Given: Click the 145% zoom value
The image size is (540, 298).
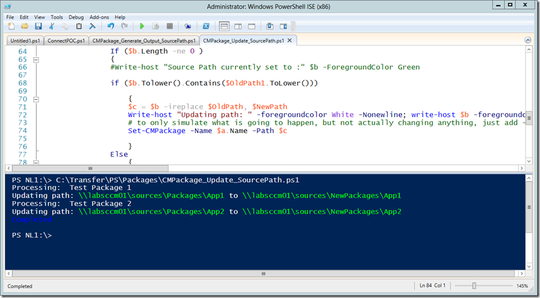Looking at the screenshot, I should [x=522, y=286].
